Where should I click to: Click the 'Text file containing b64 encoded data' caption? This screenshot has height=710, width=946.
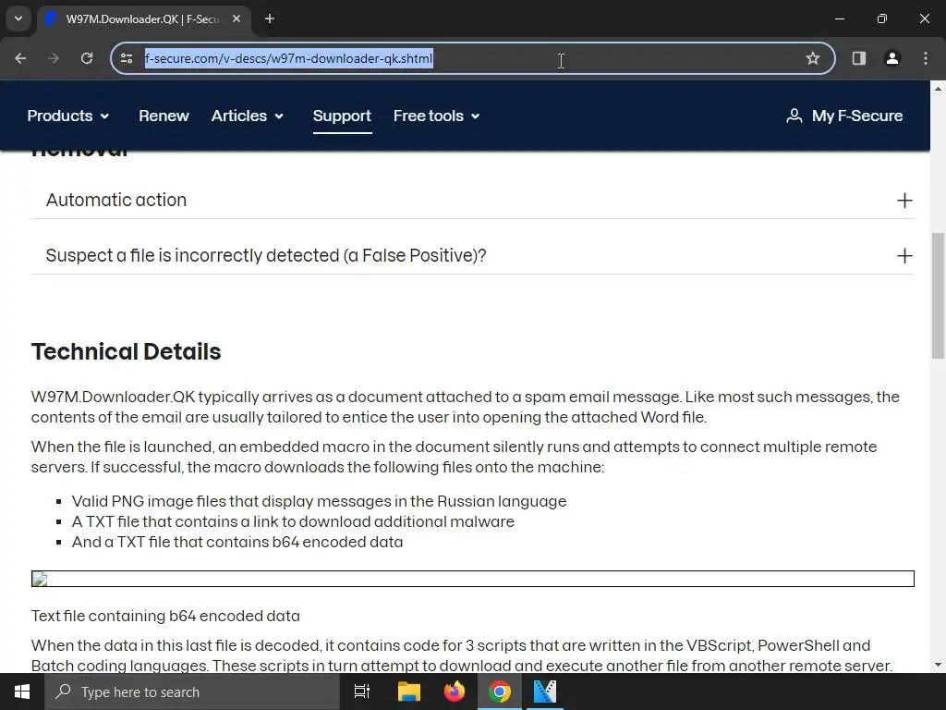(165, 616)
